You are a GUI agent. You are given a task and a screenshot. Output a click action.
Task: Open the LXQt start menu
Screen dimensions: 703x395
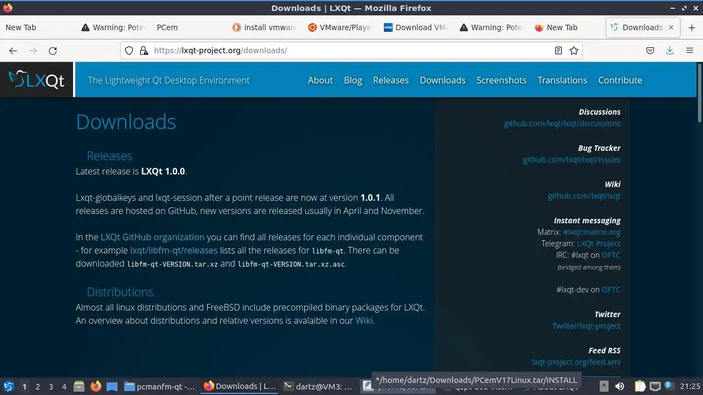8,386
